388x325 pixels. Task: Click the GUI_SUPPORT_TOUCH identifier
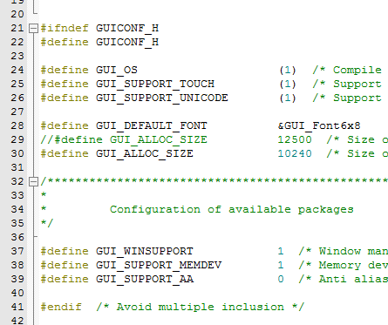[155, 85]
